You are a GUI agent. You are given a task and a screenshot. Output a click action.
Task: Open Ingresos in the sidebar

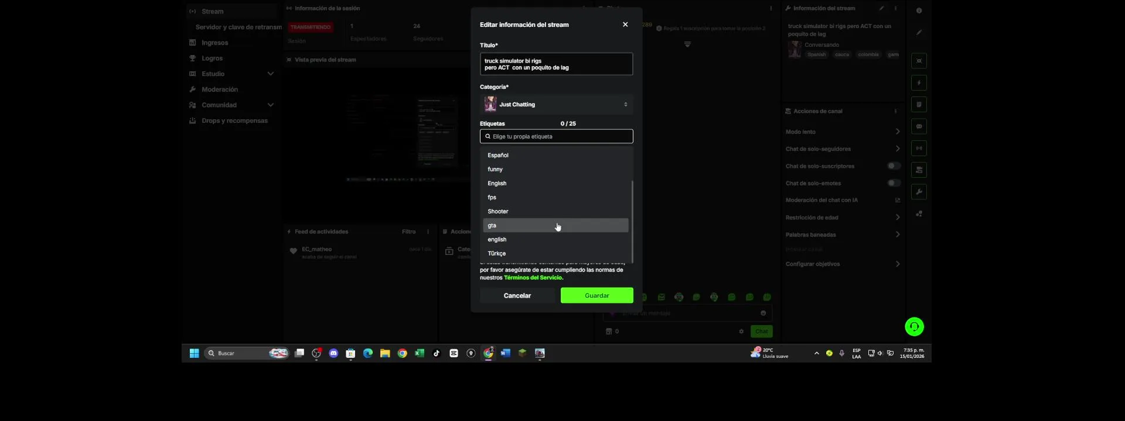pos(214,43)
